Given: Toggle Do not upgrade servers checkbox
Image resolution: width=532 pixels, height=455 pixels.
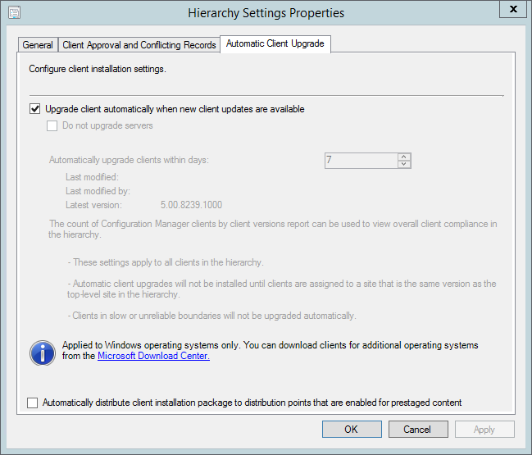Looking at the screenshot, I should (x=52, y=125).
